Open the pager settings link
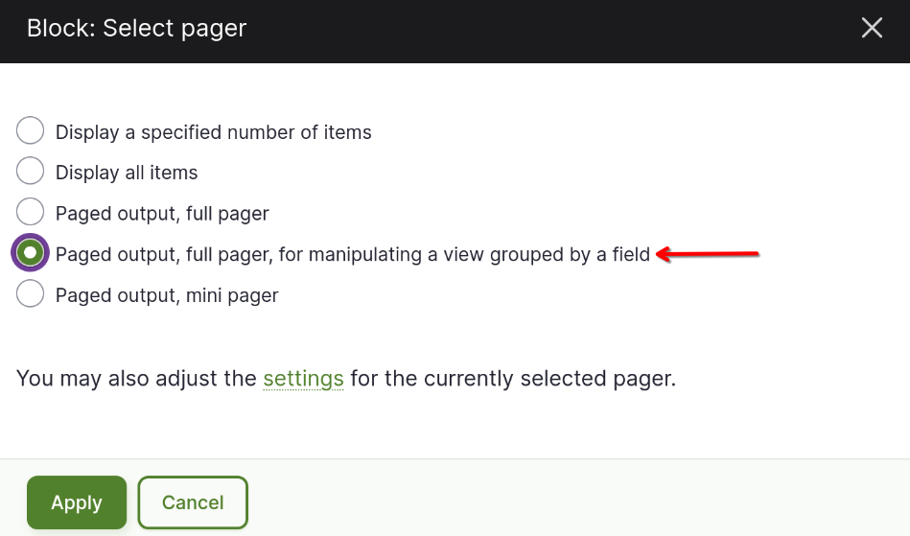Viewport: 910px width, 536px height. tap(303, 379)
